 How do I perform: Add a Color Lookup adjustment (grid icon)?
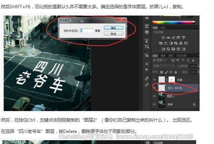(186, 43)
